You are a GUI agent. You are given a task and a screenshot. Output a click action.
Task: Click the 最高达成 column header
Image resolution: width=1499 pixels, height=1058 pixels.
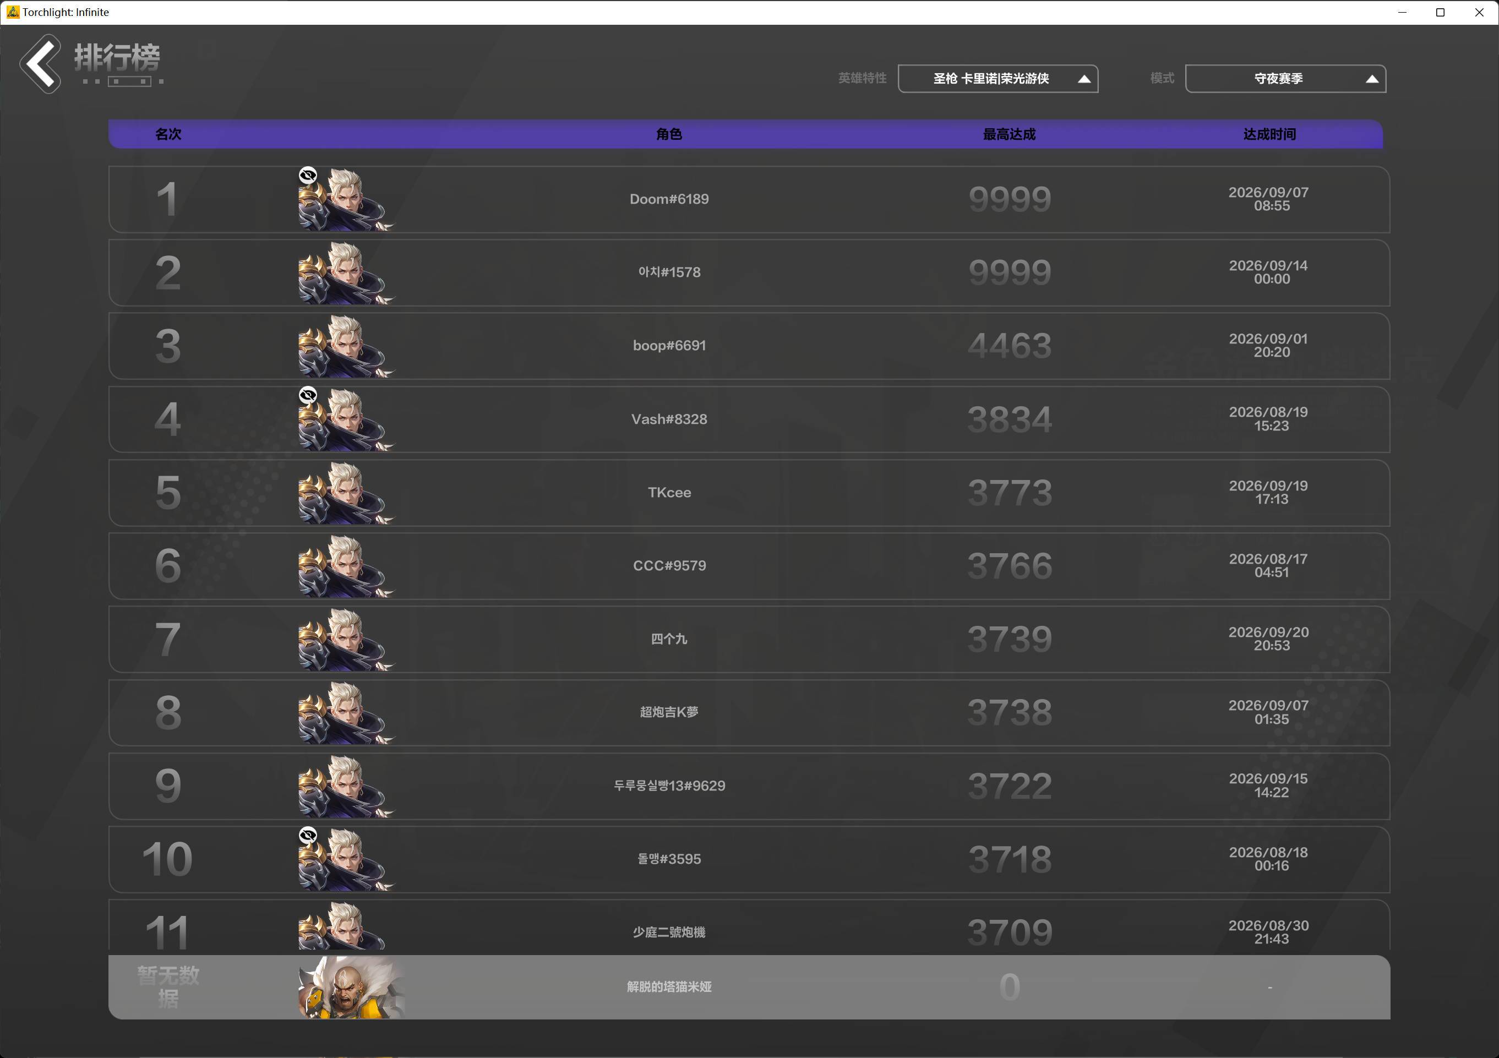(x=1010, y=134)
